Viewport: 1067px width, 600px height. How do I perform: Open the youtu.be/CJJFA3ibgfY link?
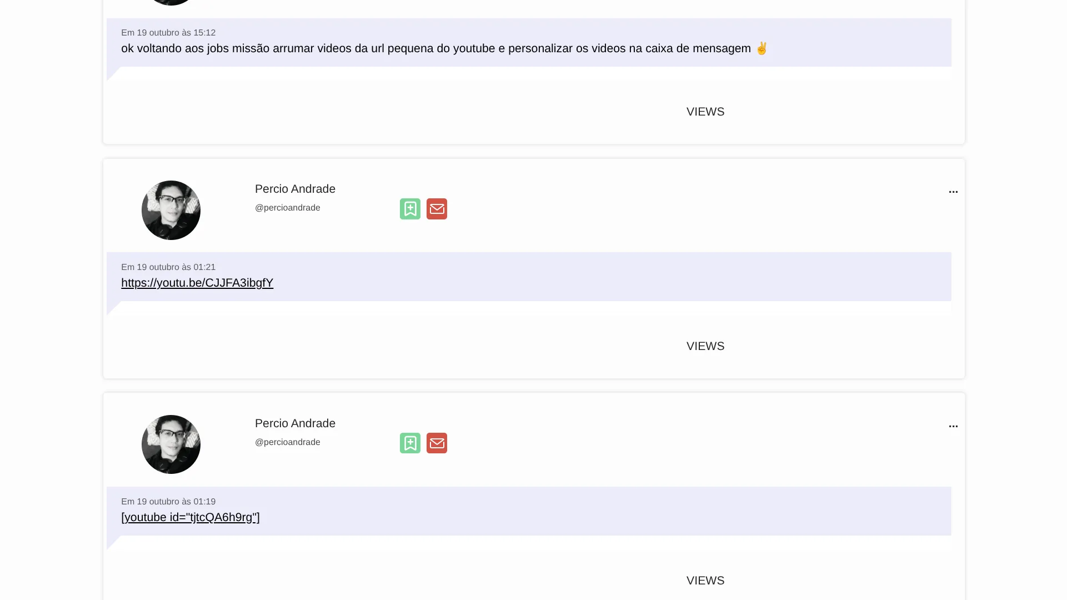point(197,283)
